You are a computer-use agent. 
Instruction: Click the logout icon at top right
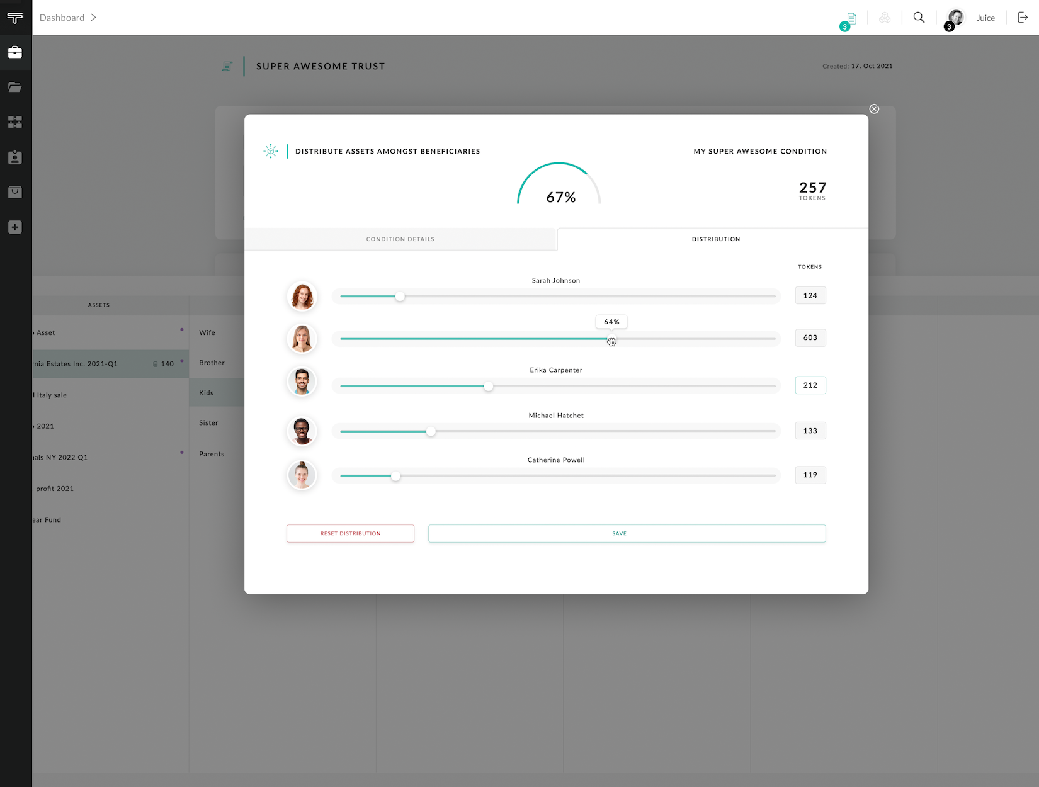pos(1023,18)
